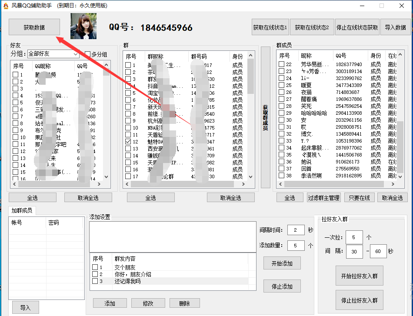
Task: Click the 间隔 minimum seconds field 30
Action: [x=354, y=251]
